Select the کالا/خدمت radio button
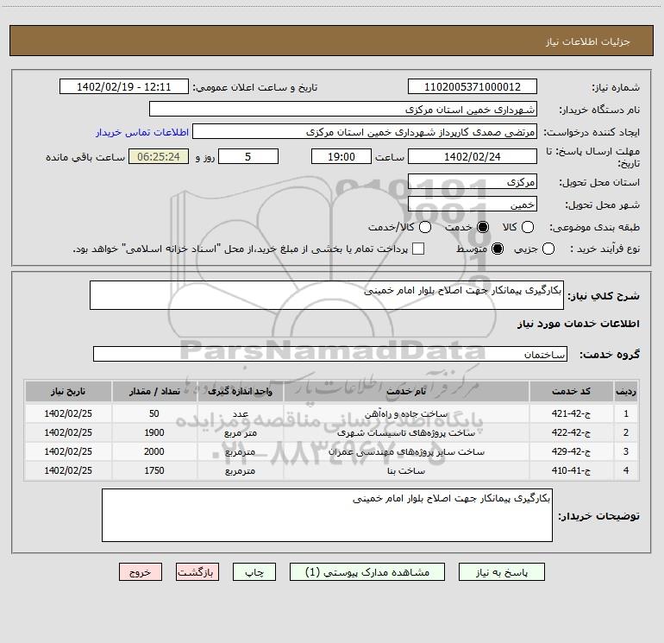Screen dimensions: 664x643 coord(425,227)
